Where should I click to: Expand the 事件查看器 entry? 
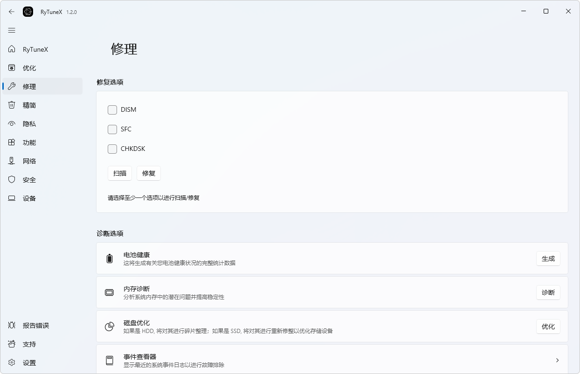pos(557,360)
